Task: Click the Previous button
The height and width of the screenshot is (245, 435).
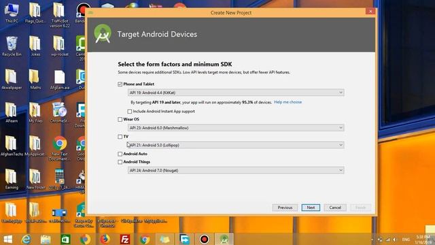Action: pyautogui.click(x=285, y=208)
